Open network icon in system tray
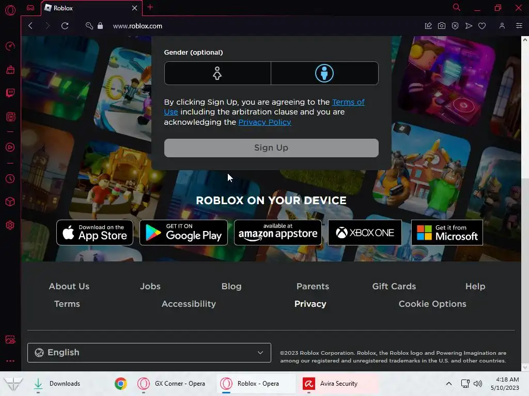The image size is (529, 396). [x=465, y=384]
